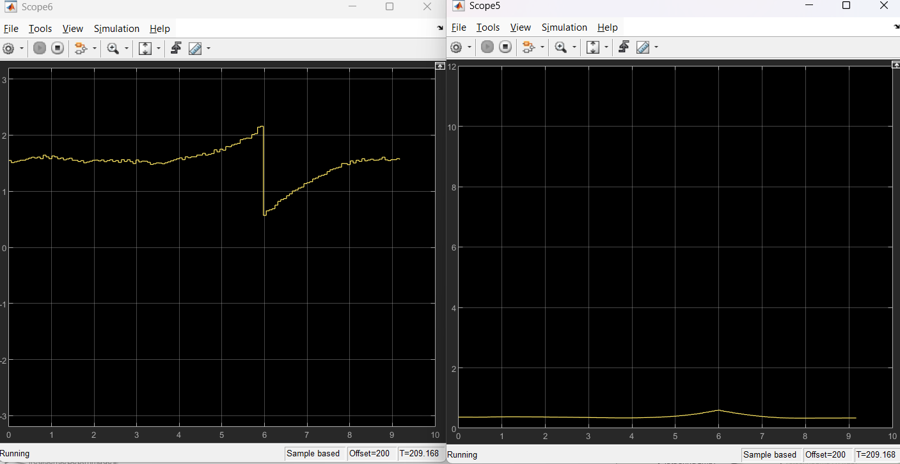Toggle Cursor Measurements ruler in Scope5
The width and height of the screenshot is (900, 464).
point(643,47)
